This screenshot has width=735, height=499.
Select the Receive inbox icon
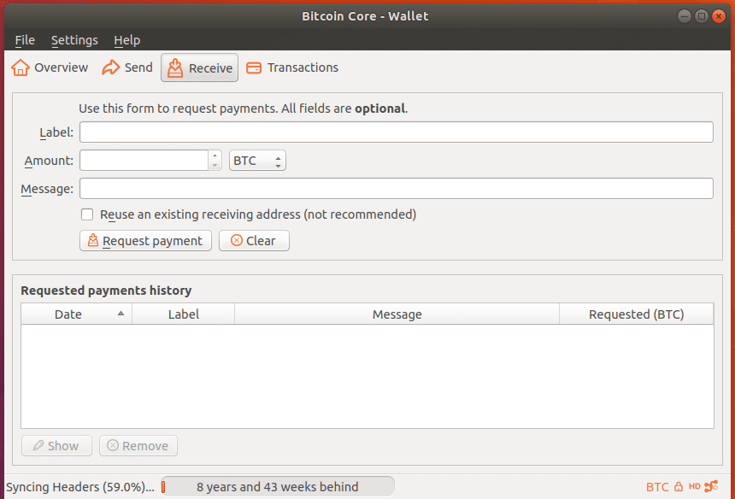point(175,68)
